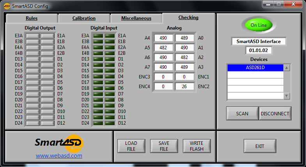Click the 01.01.02 version field
The image size is (306, 167).
[258, 50]
